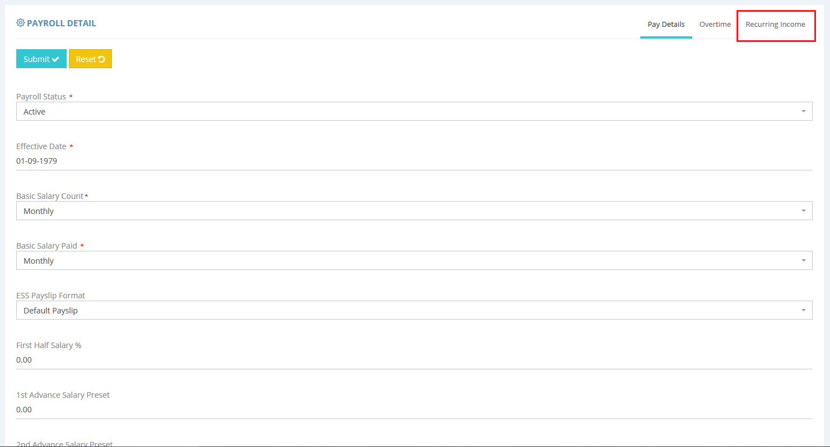This screenshot has height=447, width=830.
Task: Open the Payroll Status dropdown arrow
Action: pos(803,111)
